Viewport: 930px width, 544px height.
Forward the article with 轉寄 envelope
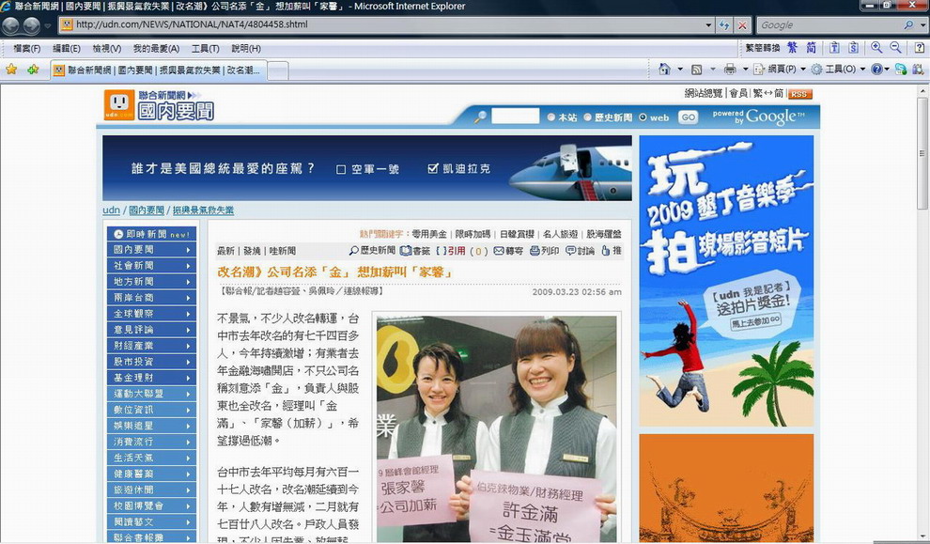pyautogui.click(x=508, y=251)
